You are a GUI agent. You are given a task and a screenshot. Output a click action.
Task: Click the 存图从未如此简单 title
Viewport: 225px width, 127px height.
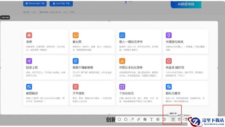(x=131, y=67)
